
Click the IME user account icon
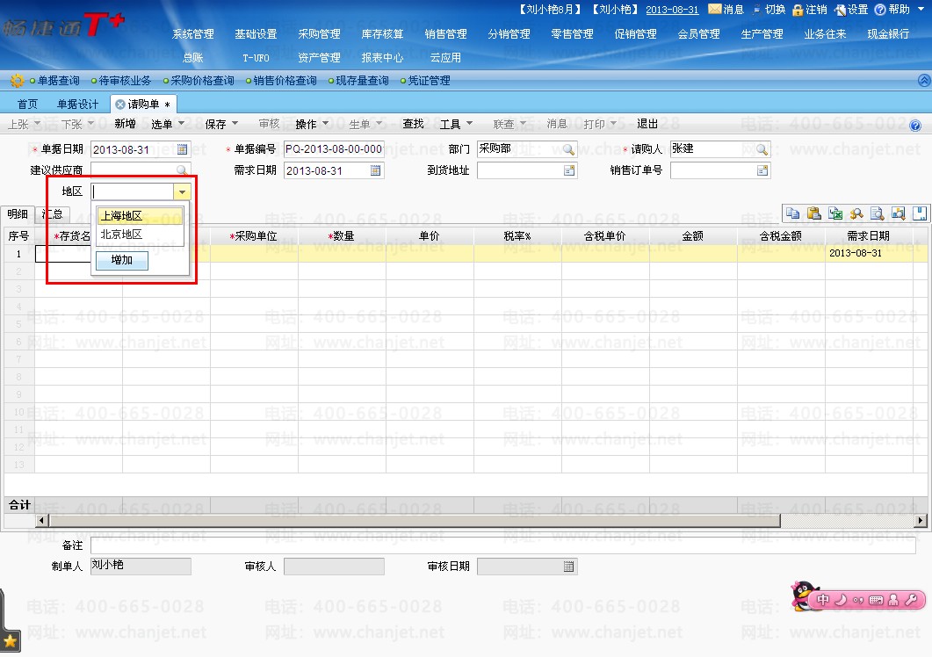click(893, 600)
